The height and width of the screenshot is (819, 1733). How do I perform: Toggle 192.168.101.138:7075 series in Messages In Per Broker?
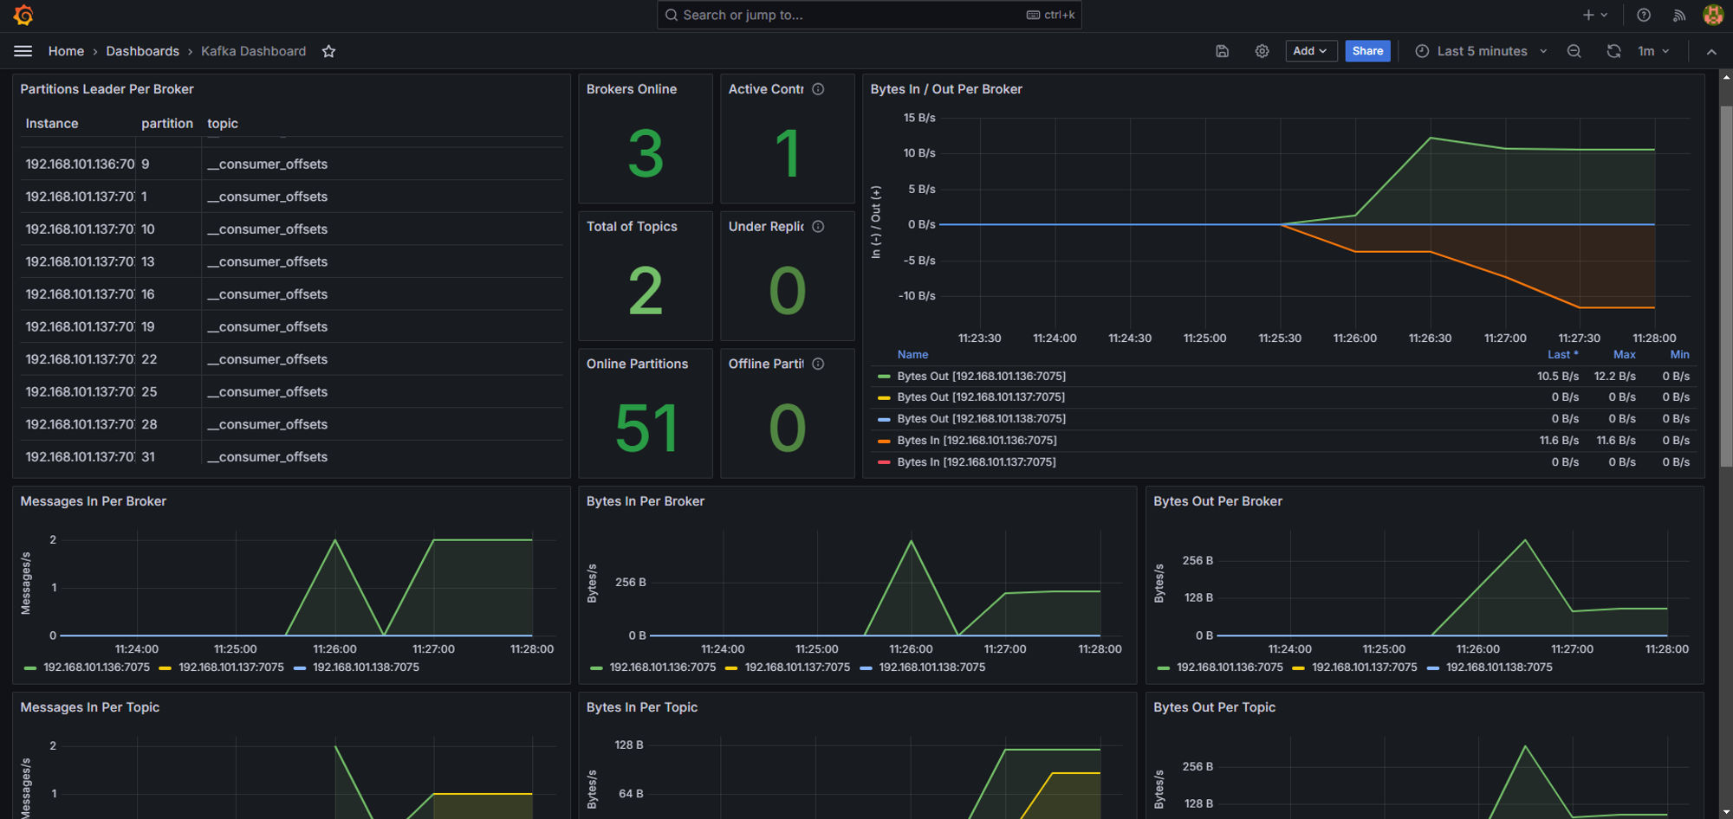366,667
